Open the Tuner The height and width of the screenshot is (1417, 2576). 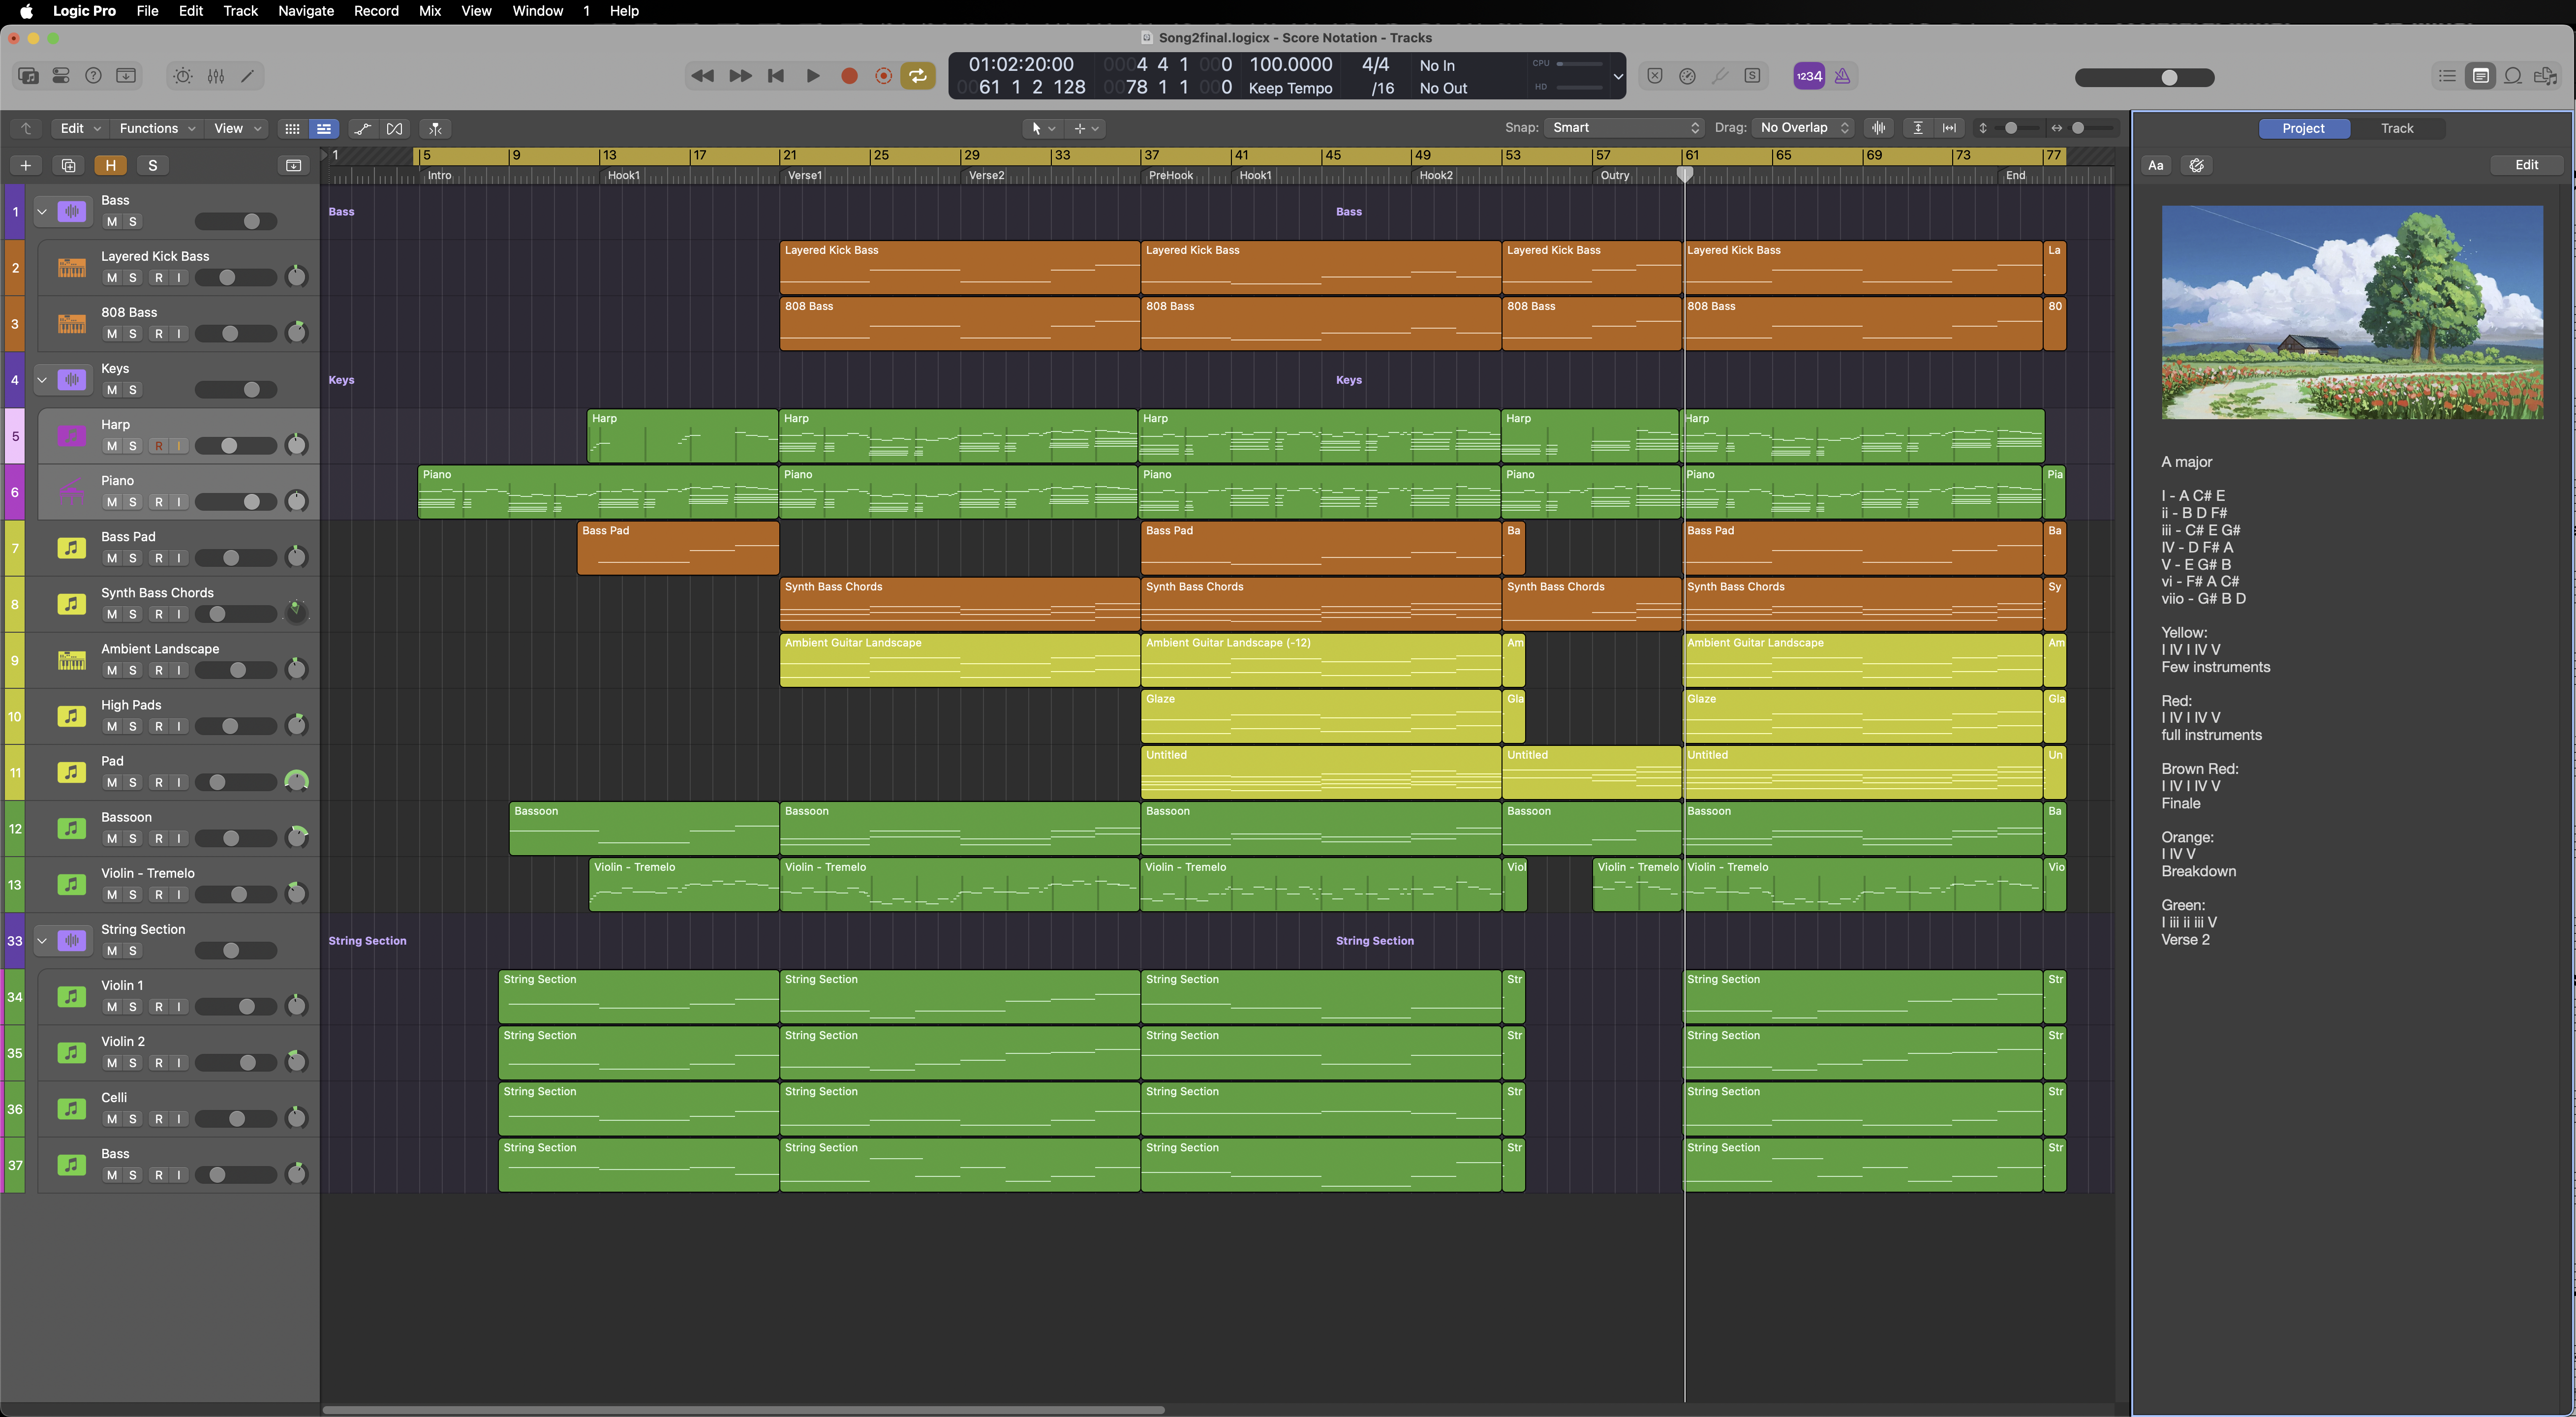1720,76
